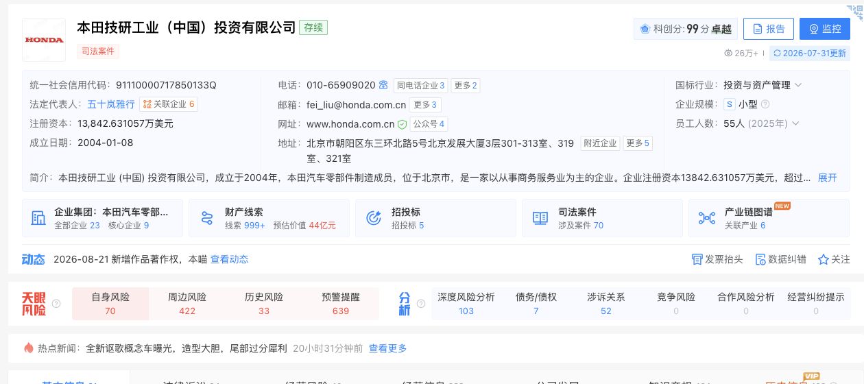Viewport: 864px width, 384px height.
Task: Open 同电话企业 3 tag
Action: click(x=420, y=86)
